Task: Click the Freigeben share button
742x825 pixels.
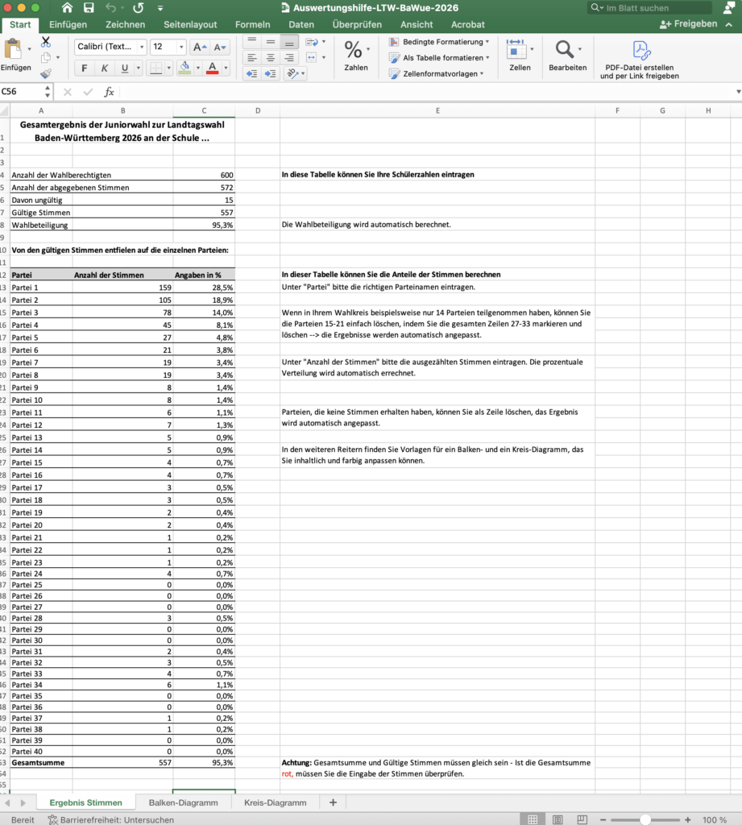Action: [x=689, y=24]
